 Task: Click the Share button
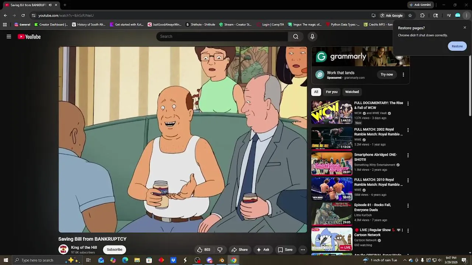coord(240,250)
